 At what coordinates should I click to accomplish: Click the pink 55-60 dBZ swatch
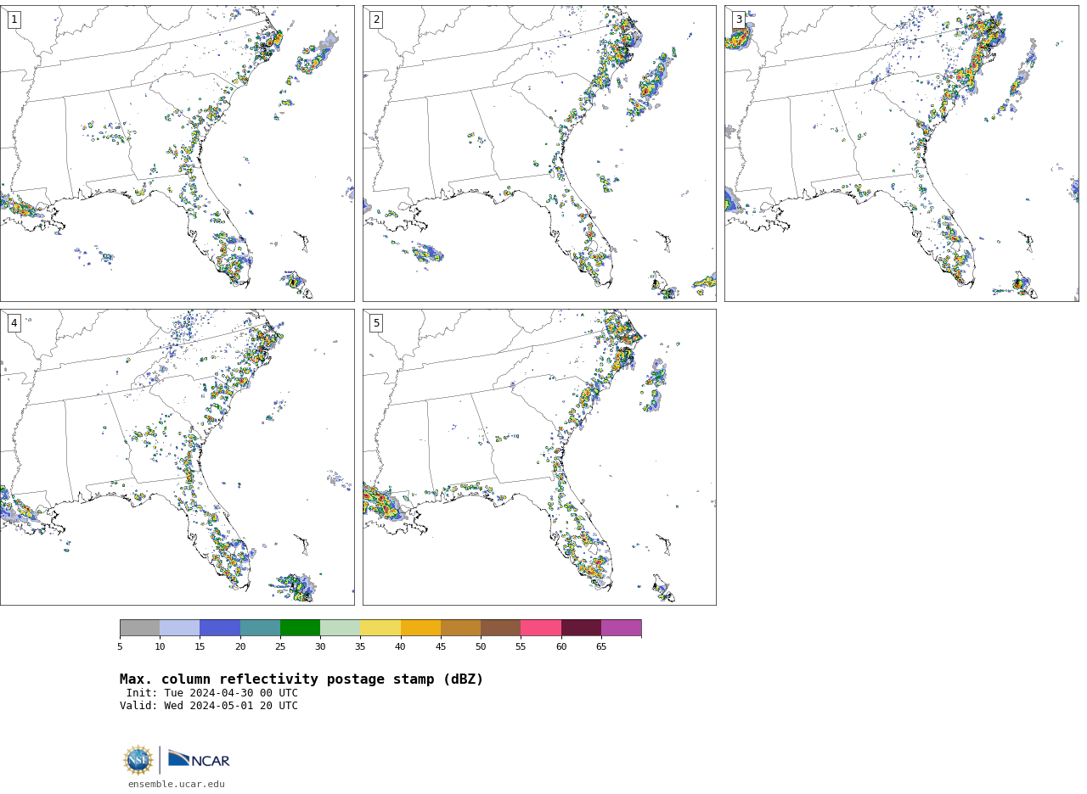point(541,628)
